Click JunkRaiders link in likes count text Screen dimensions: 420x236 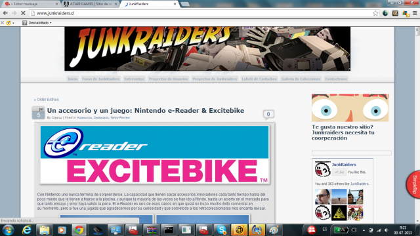[359, 184]
